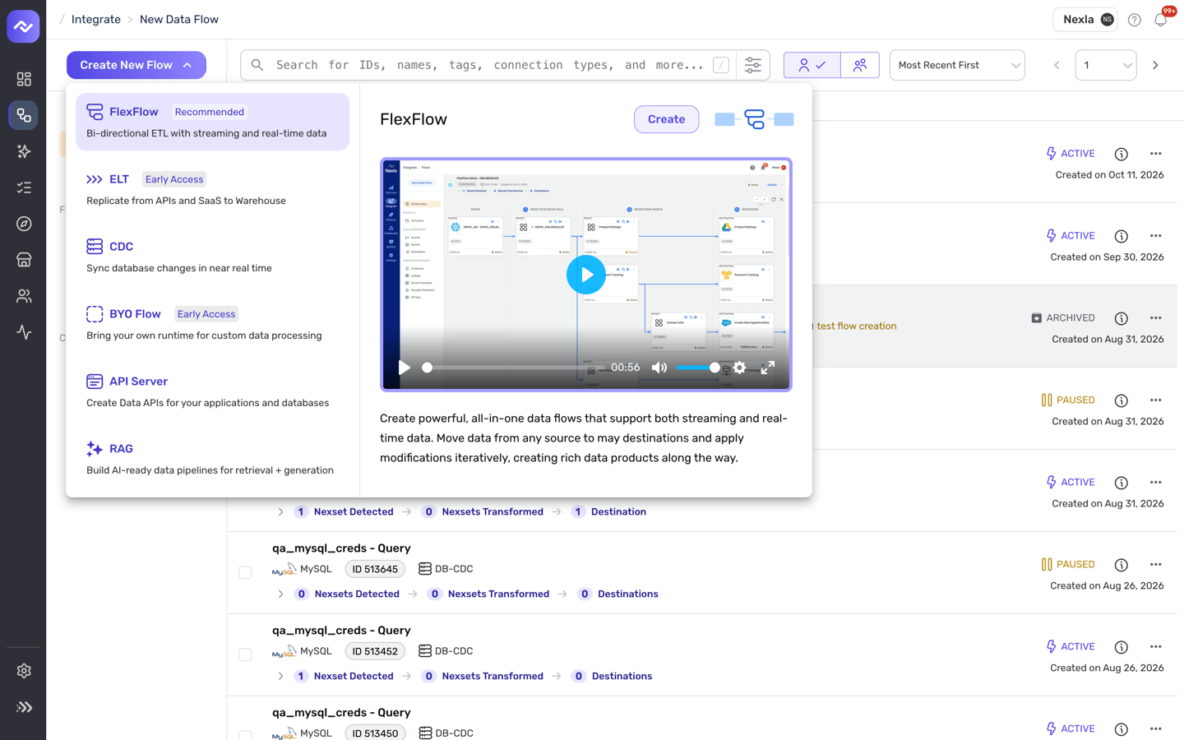Toggle video fullscreen mode
The height and width of the screenshot is (740, 1184).
point(767,368)
